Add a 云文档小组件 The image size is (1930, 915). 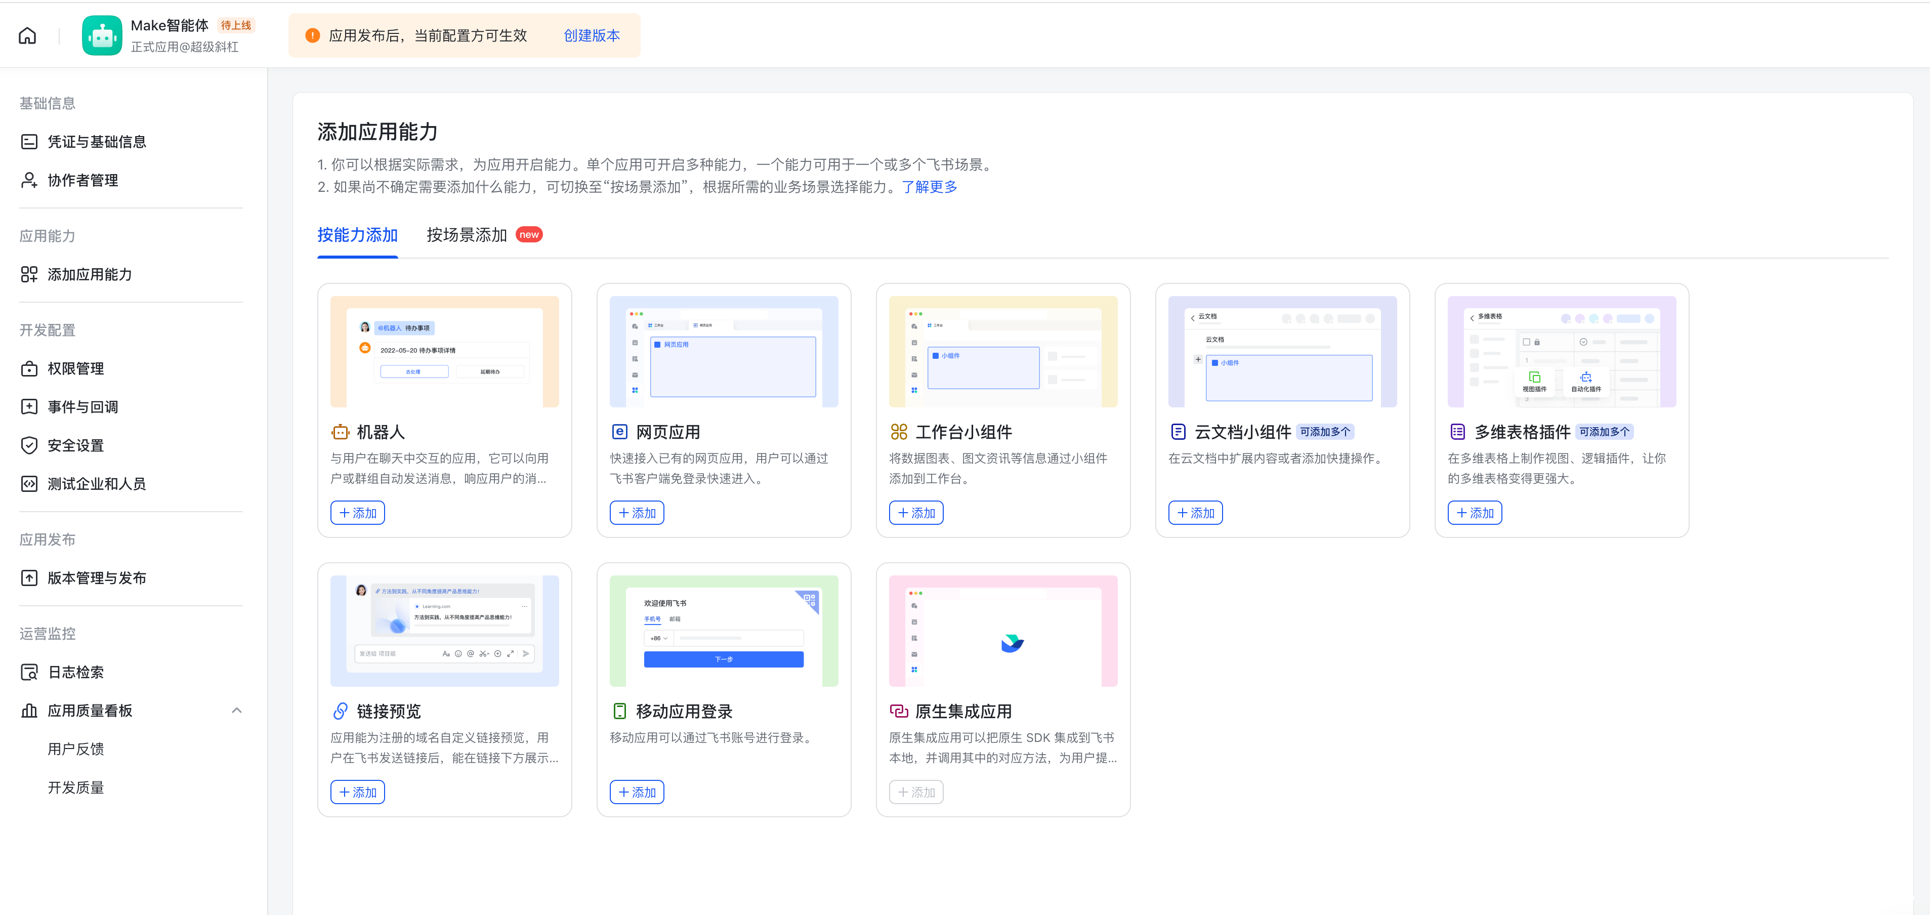(1196, 513)
